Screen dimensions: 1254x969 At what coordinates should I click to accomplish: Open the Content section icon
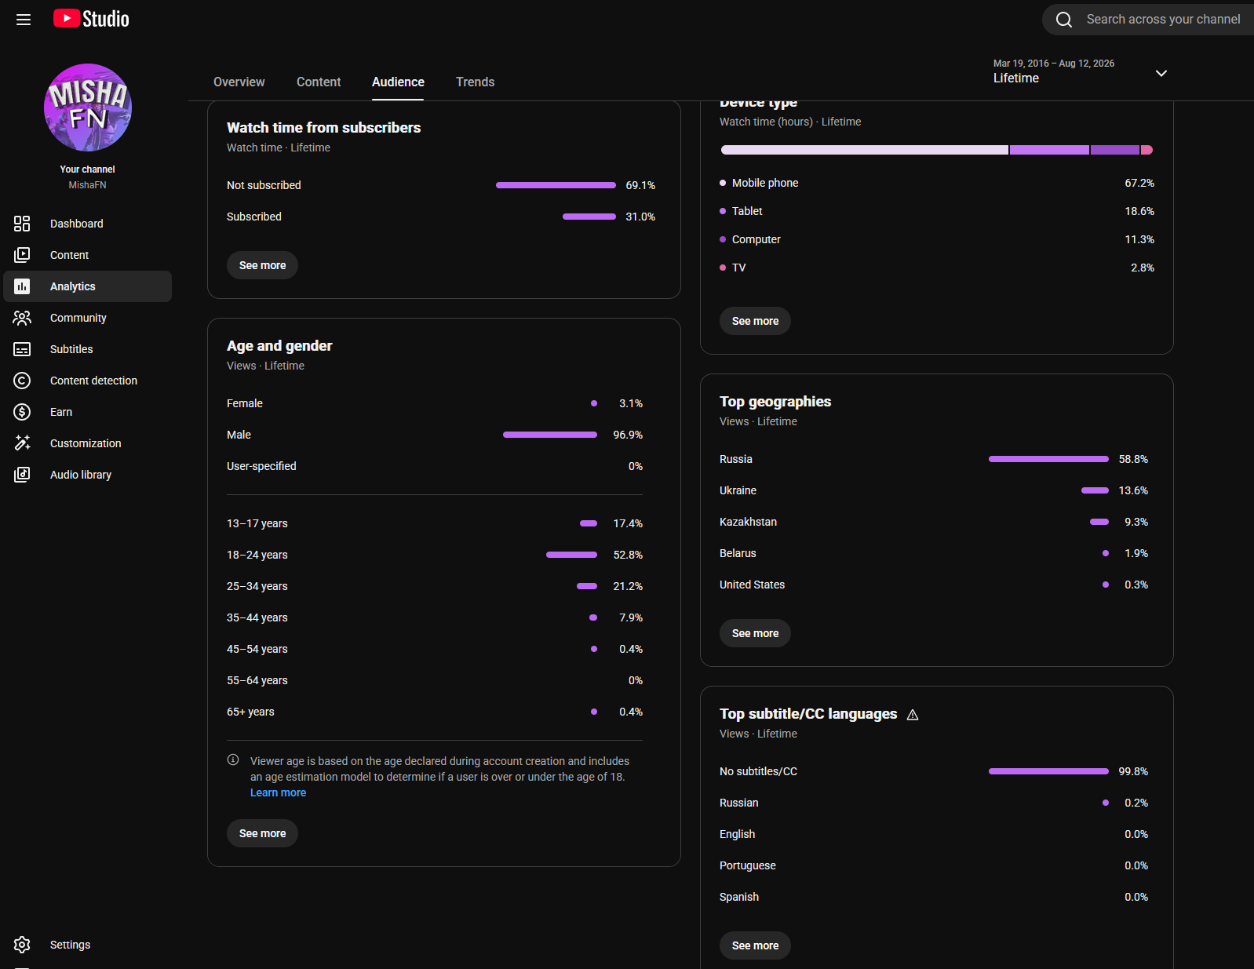coord(22,255)
